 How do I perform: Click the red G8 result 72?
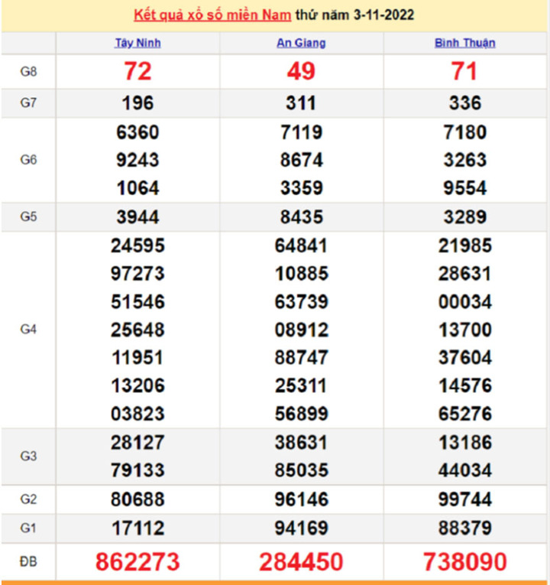click(x=137, y=72)
